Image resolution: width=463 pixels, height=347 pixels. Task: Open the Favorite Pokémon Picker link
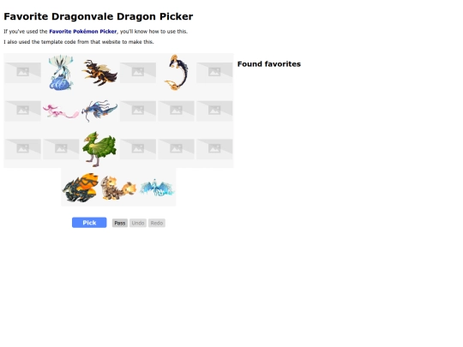[82, 32]
